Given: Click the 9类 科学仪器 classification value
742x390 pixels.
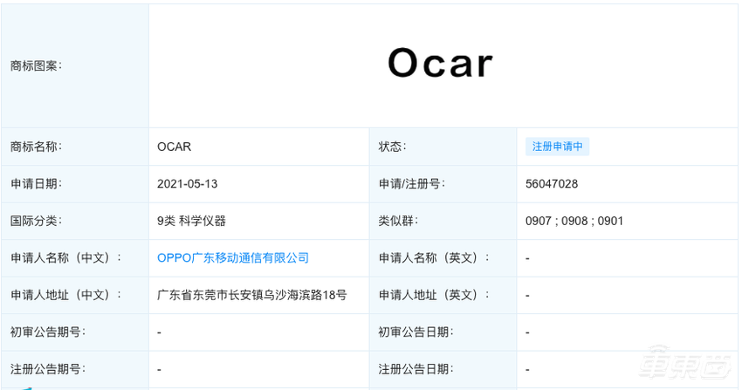Looking at the screenshot, I should coord(191,221).
